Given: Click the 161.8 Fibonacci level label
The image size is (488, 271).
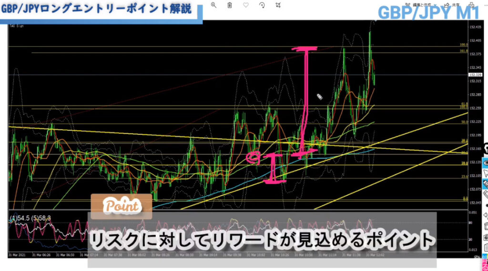Looking at the screenshot, I should click(463, 50).
